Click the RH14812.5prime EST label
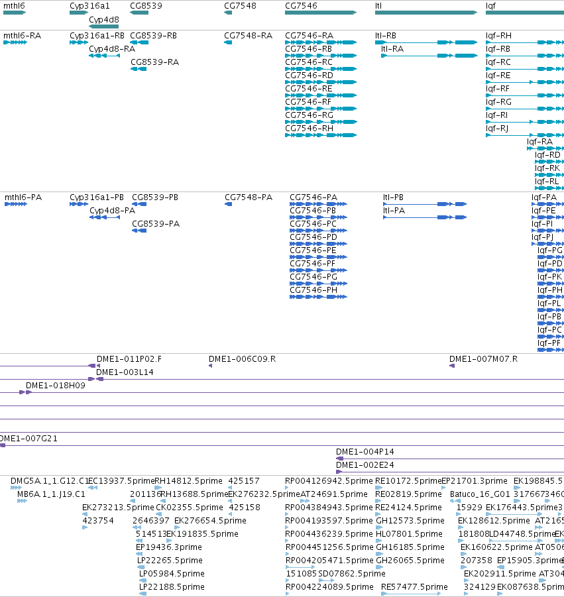This screenshot has height=597, width=564. [x=188, y=481]
